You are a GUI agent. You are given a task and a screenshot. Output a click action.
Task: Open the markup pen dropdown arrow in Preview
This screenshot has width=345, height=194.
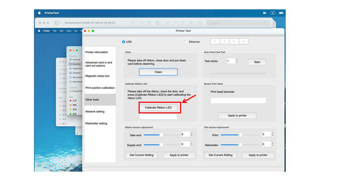[x=175, y=23]
